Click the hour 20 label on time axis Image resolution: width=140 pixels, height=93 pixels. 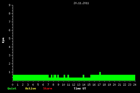tap(114, 85)
